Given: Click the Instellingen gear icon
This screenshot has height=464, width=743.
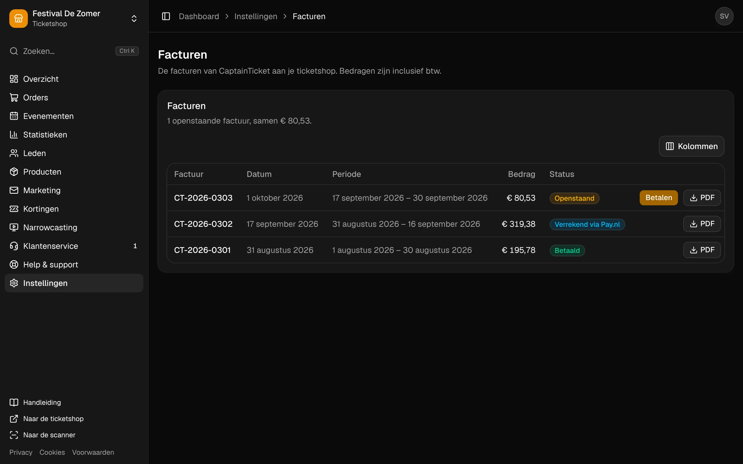Looking at the screenshot, I should point(14,283).
